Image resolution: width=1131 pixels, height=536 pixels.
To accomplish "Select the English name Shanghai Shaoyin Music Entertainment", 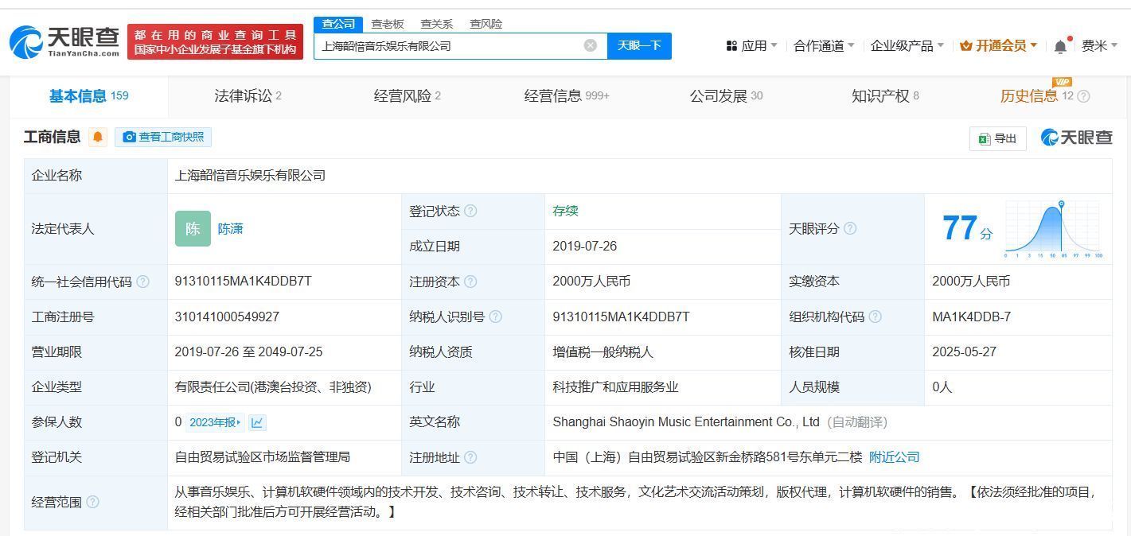I will [x=686, y=422].
